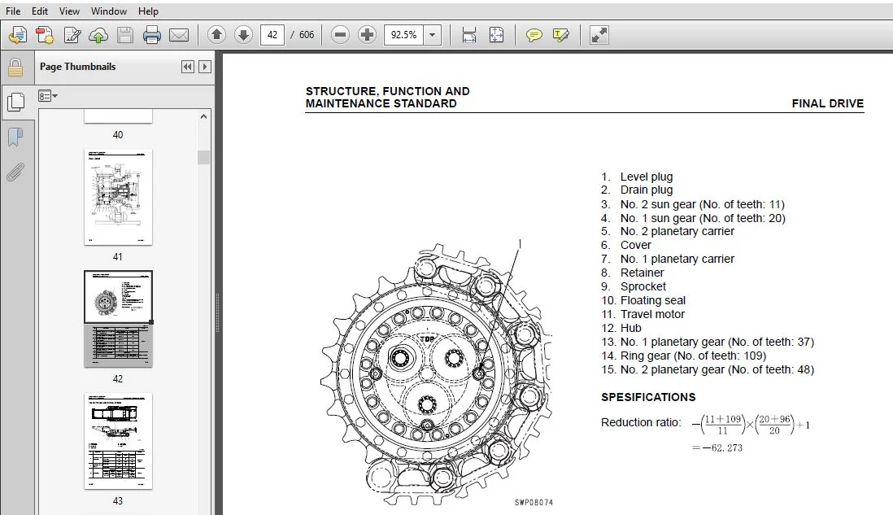Screen dimensions: 893x515
Task: Open the zoom level dropdown arrow
Action: [x=432, y=35]
